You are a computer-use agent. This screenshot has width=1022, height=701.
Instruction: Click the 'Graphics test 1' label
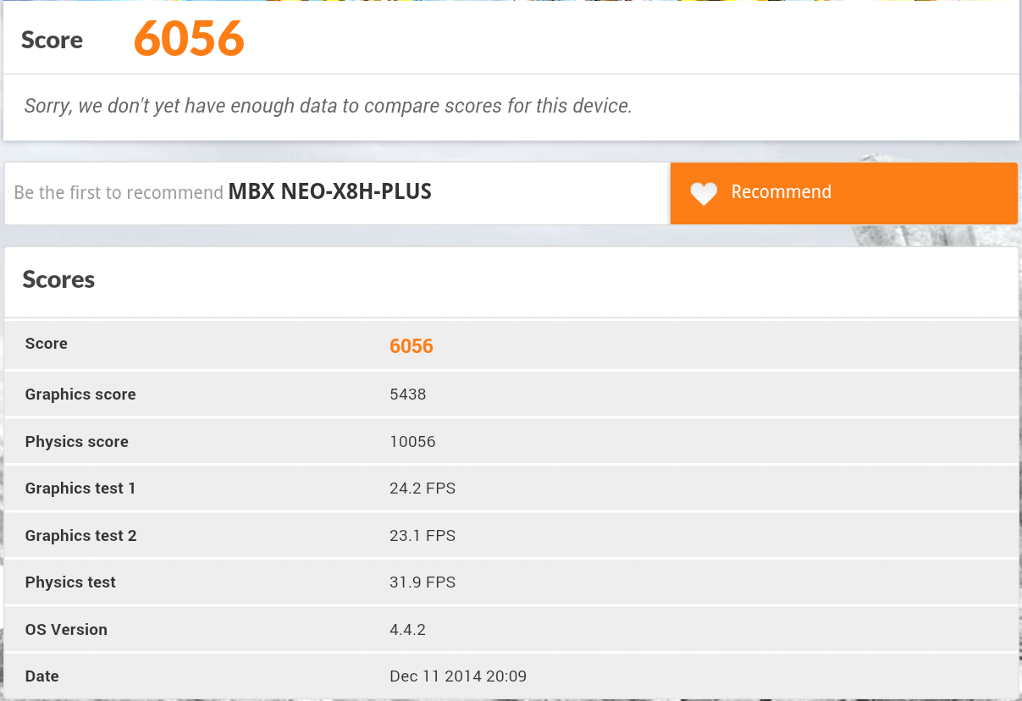80,488
